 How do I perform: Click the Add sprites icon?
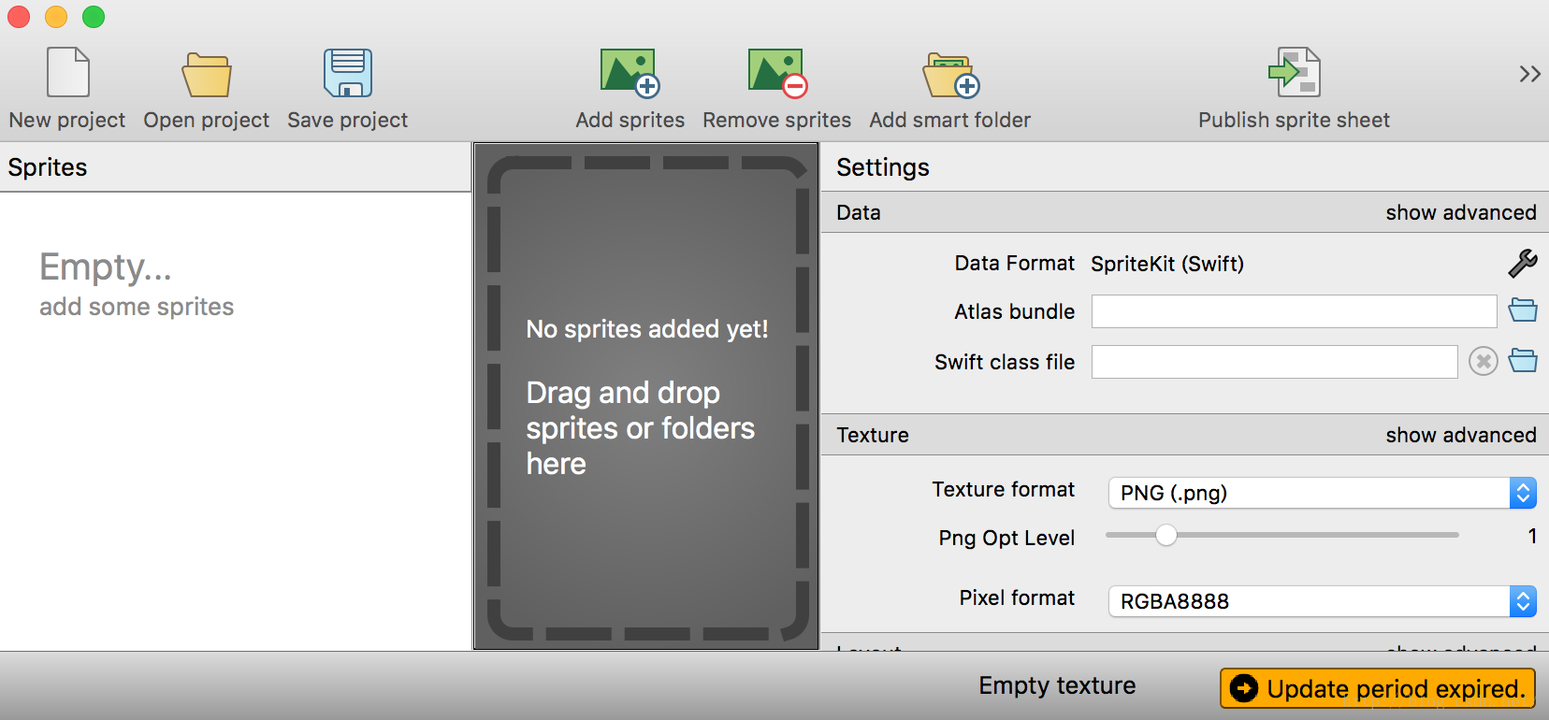click(x=630, y=73)
